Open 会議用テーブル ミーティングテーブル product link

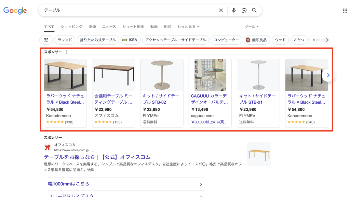113,99
